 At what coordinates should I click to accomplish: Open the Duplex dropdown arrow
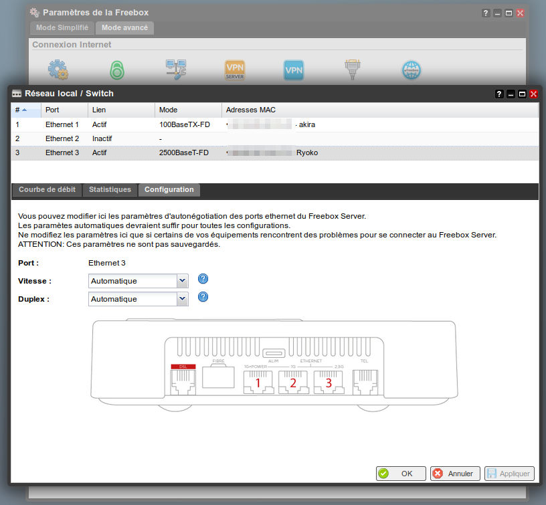click(x=183, y=299)
